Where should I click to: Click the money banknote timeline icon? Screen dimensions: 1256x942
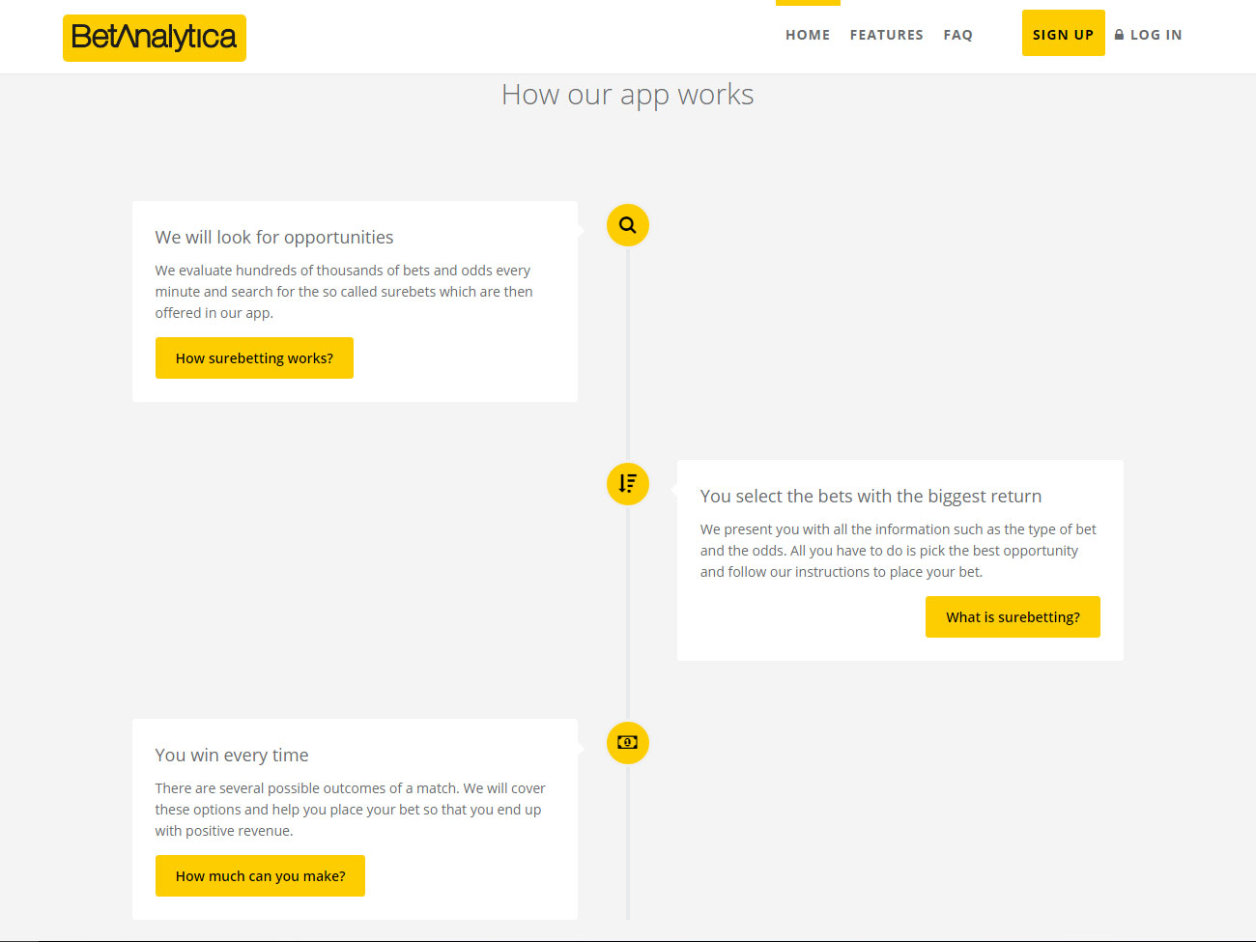click(x=628, y=743)
